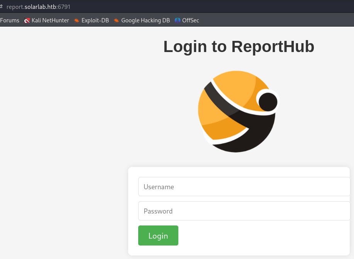This screenshot has height=259, width=354.
Task: Click the Username input field
Action: point(244,187)
